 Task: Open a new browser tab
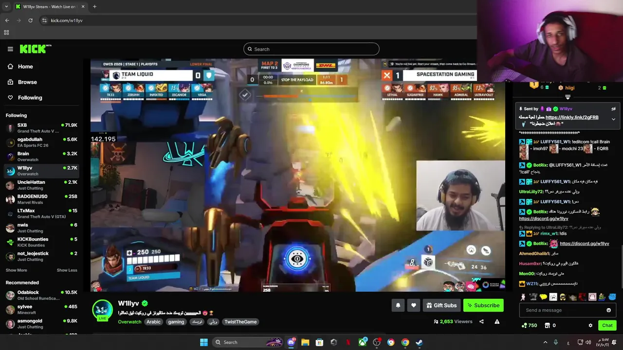pos(94,7)
